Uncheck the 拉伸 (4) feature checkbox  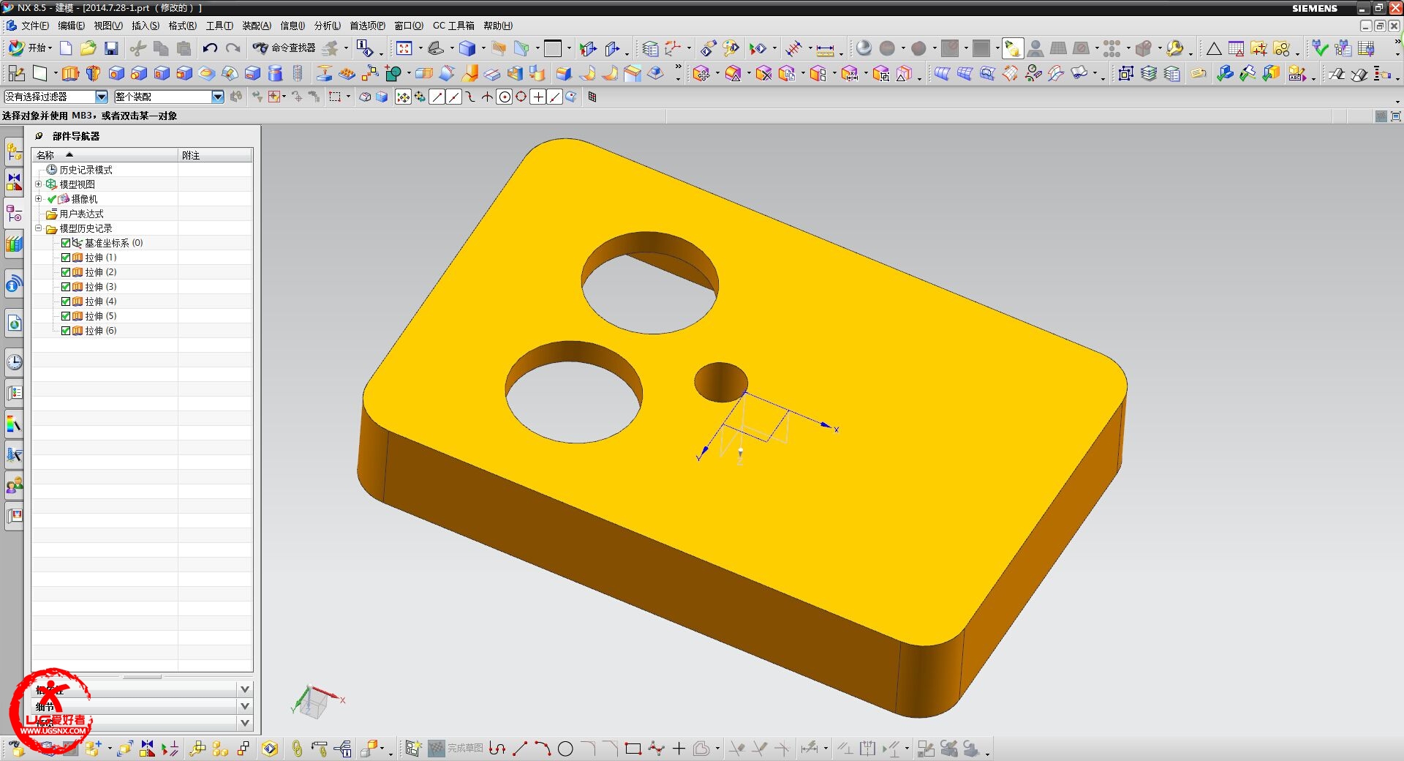click(x=66, y=301)
